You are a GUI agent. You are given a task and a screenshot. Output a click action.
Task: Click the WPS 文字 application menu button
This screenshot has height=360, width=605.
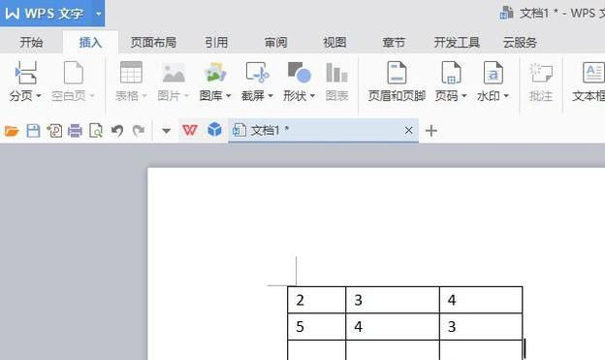pos(45,14)
